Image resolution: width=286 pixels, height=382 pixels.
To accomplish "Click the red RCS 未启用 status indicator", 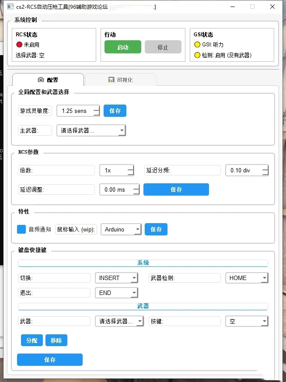I will pyautogui.click(x=19, y=44).
